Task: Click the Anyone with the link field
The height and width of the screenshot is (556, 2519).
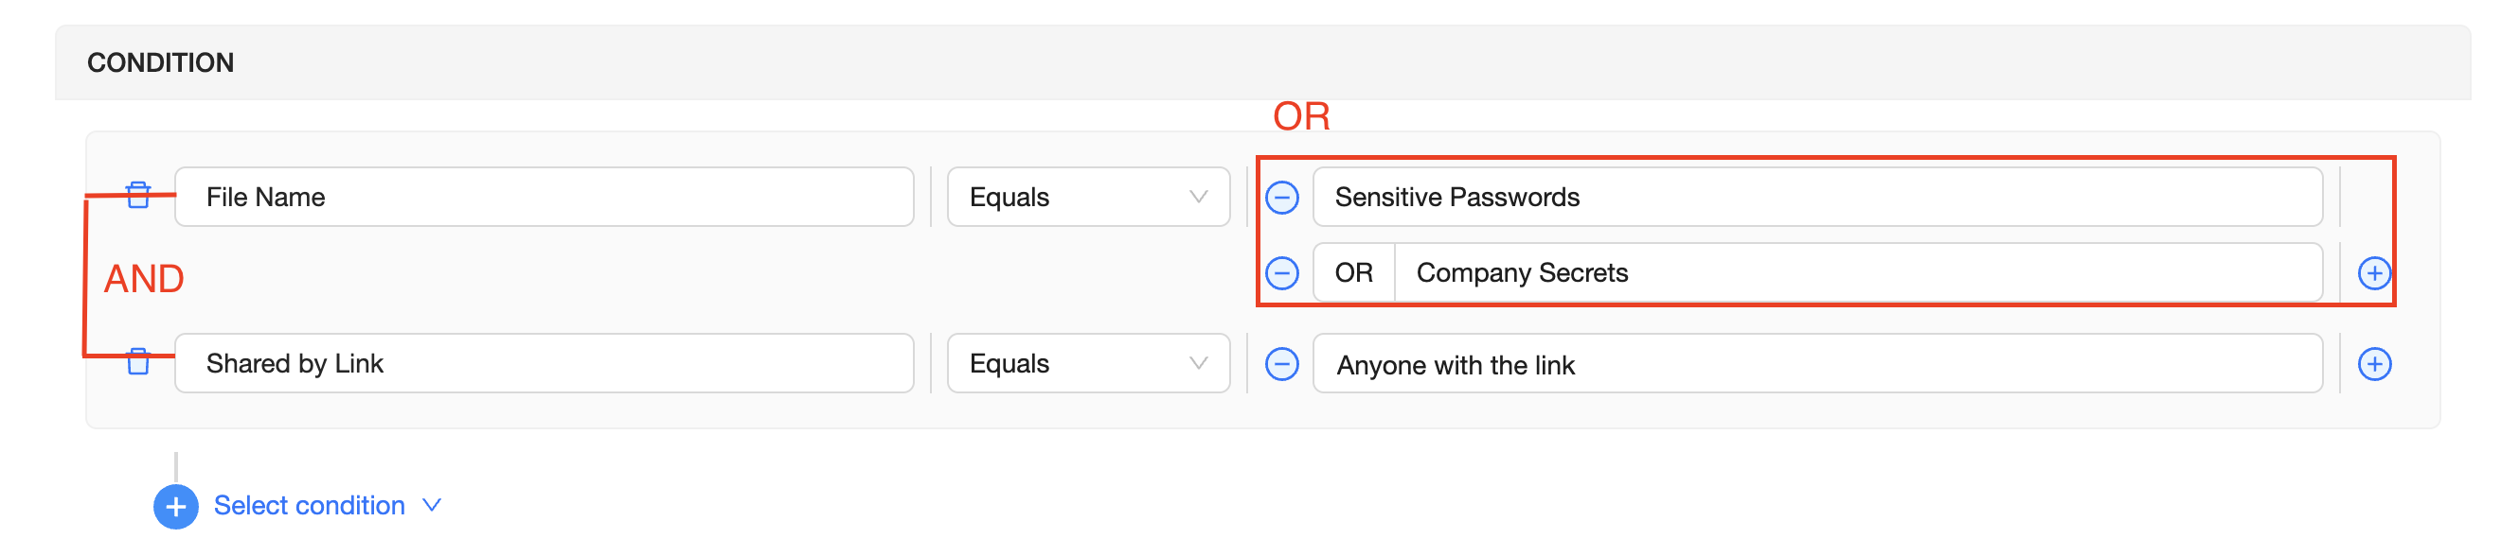Action: [1816, 364]
